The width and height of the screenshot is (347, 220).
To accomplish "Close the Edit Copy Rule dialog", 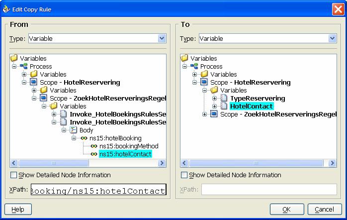I will tap(338, 9).
